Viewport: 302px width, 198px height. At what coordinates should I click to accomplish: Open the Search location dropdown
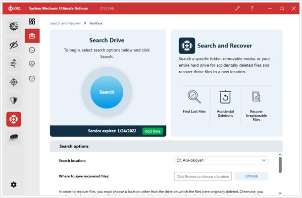coord(221,160)
